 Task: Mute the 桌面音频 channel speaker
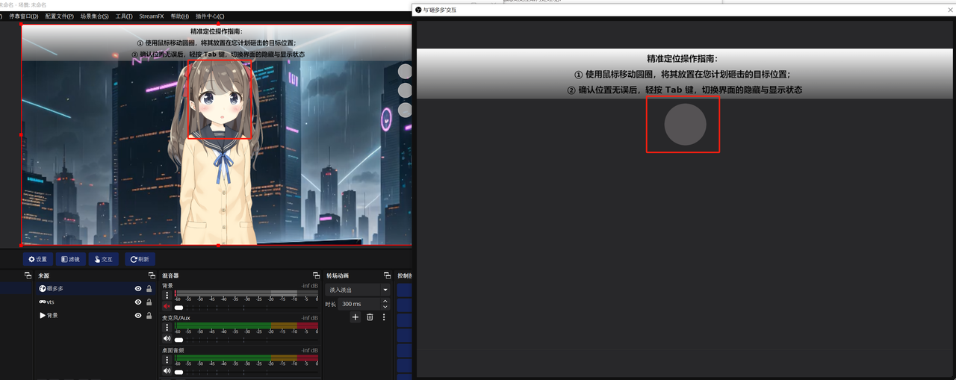tap(167, 371)
